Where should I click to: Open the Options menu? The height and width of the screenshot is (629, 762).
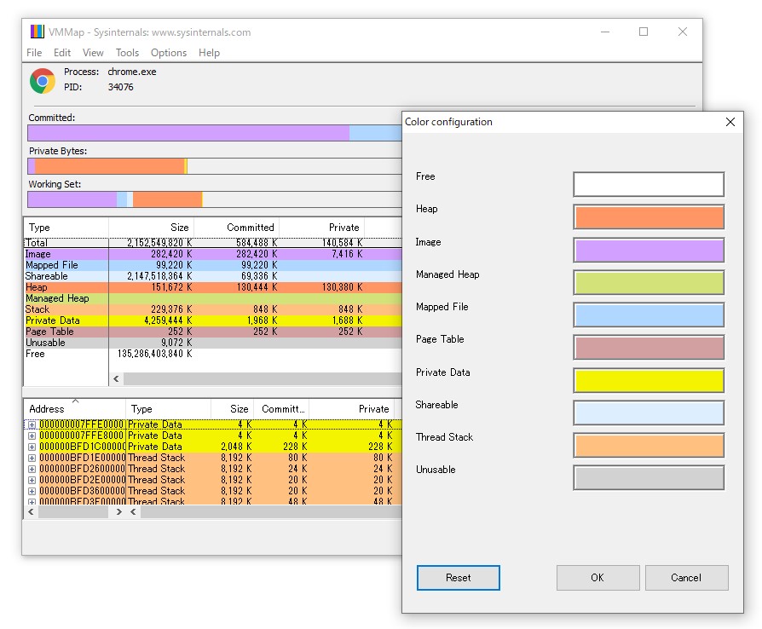(x=168, y=52)
